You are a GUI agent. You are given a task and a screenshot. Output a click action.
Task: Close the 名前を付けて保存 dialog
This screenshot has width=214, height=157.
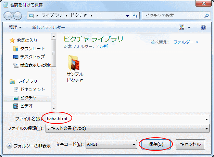coord(203,3)
